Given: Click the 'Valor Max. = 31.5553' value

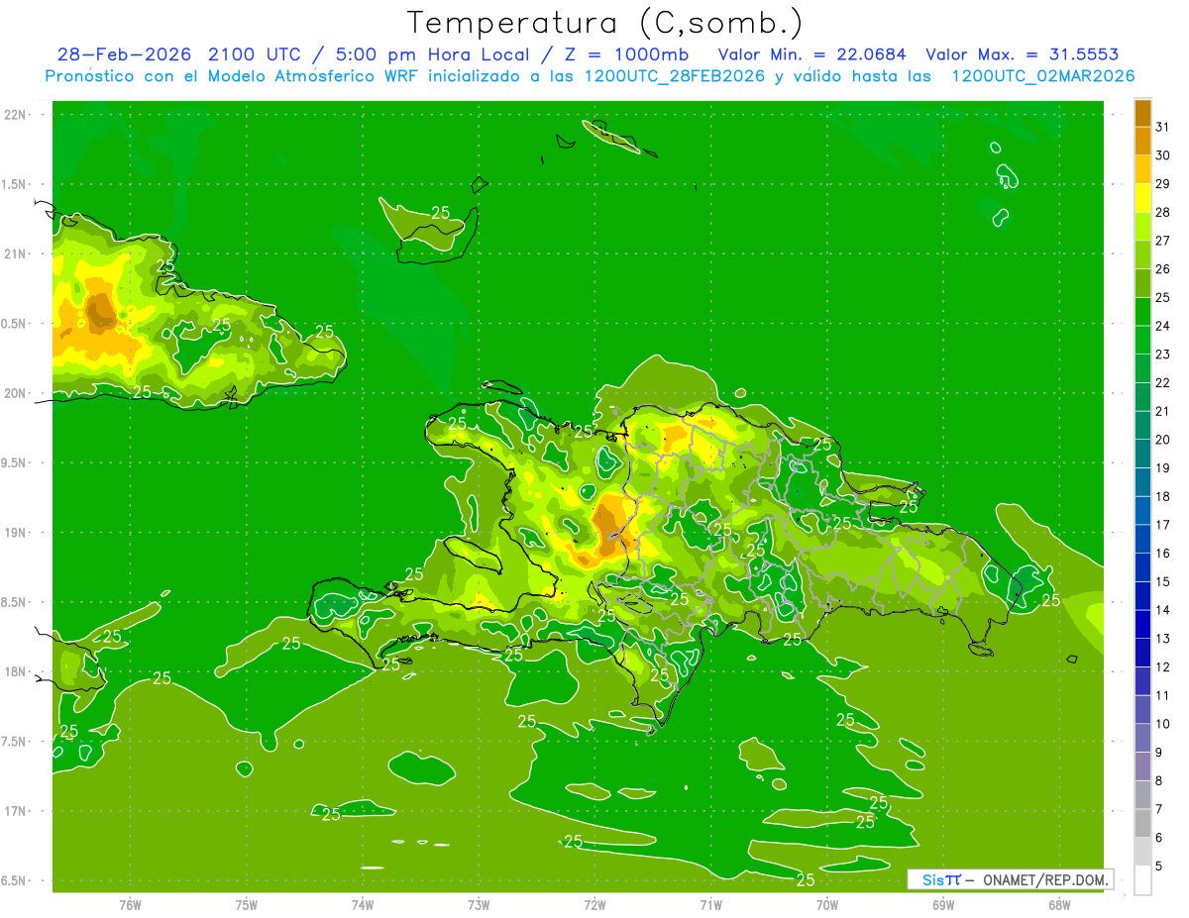Looking at the screenshot, I should tap(1023, 54).
